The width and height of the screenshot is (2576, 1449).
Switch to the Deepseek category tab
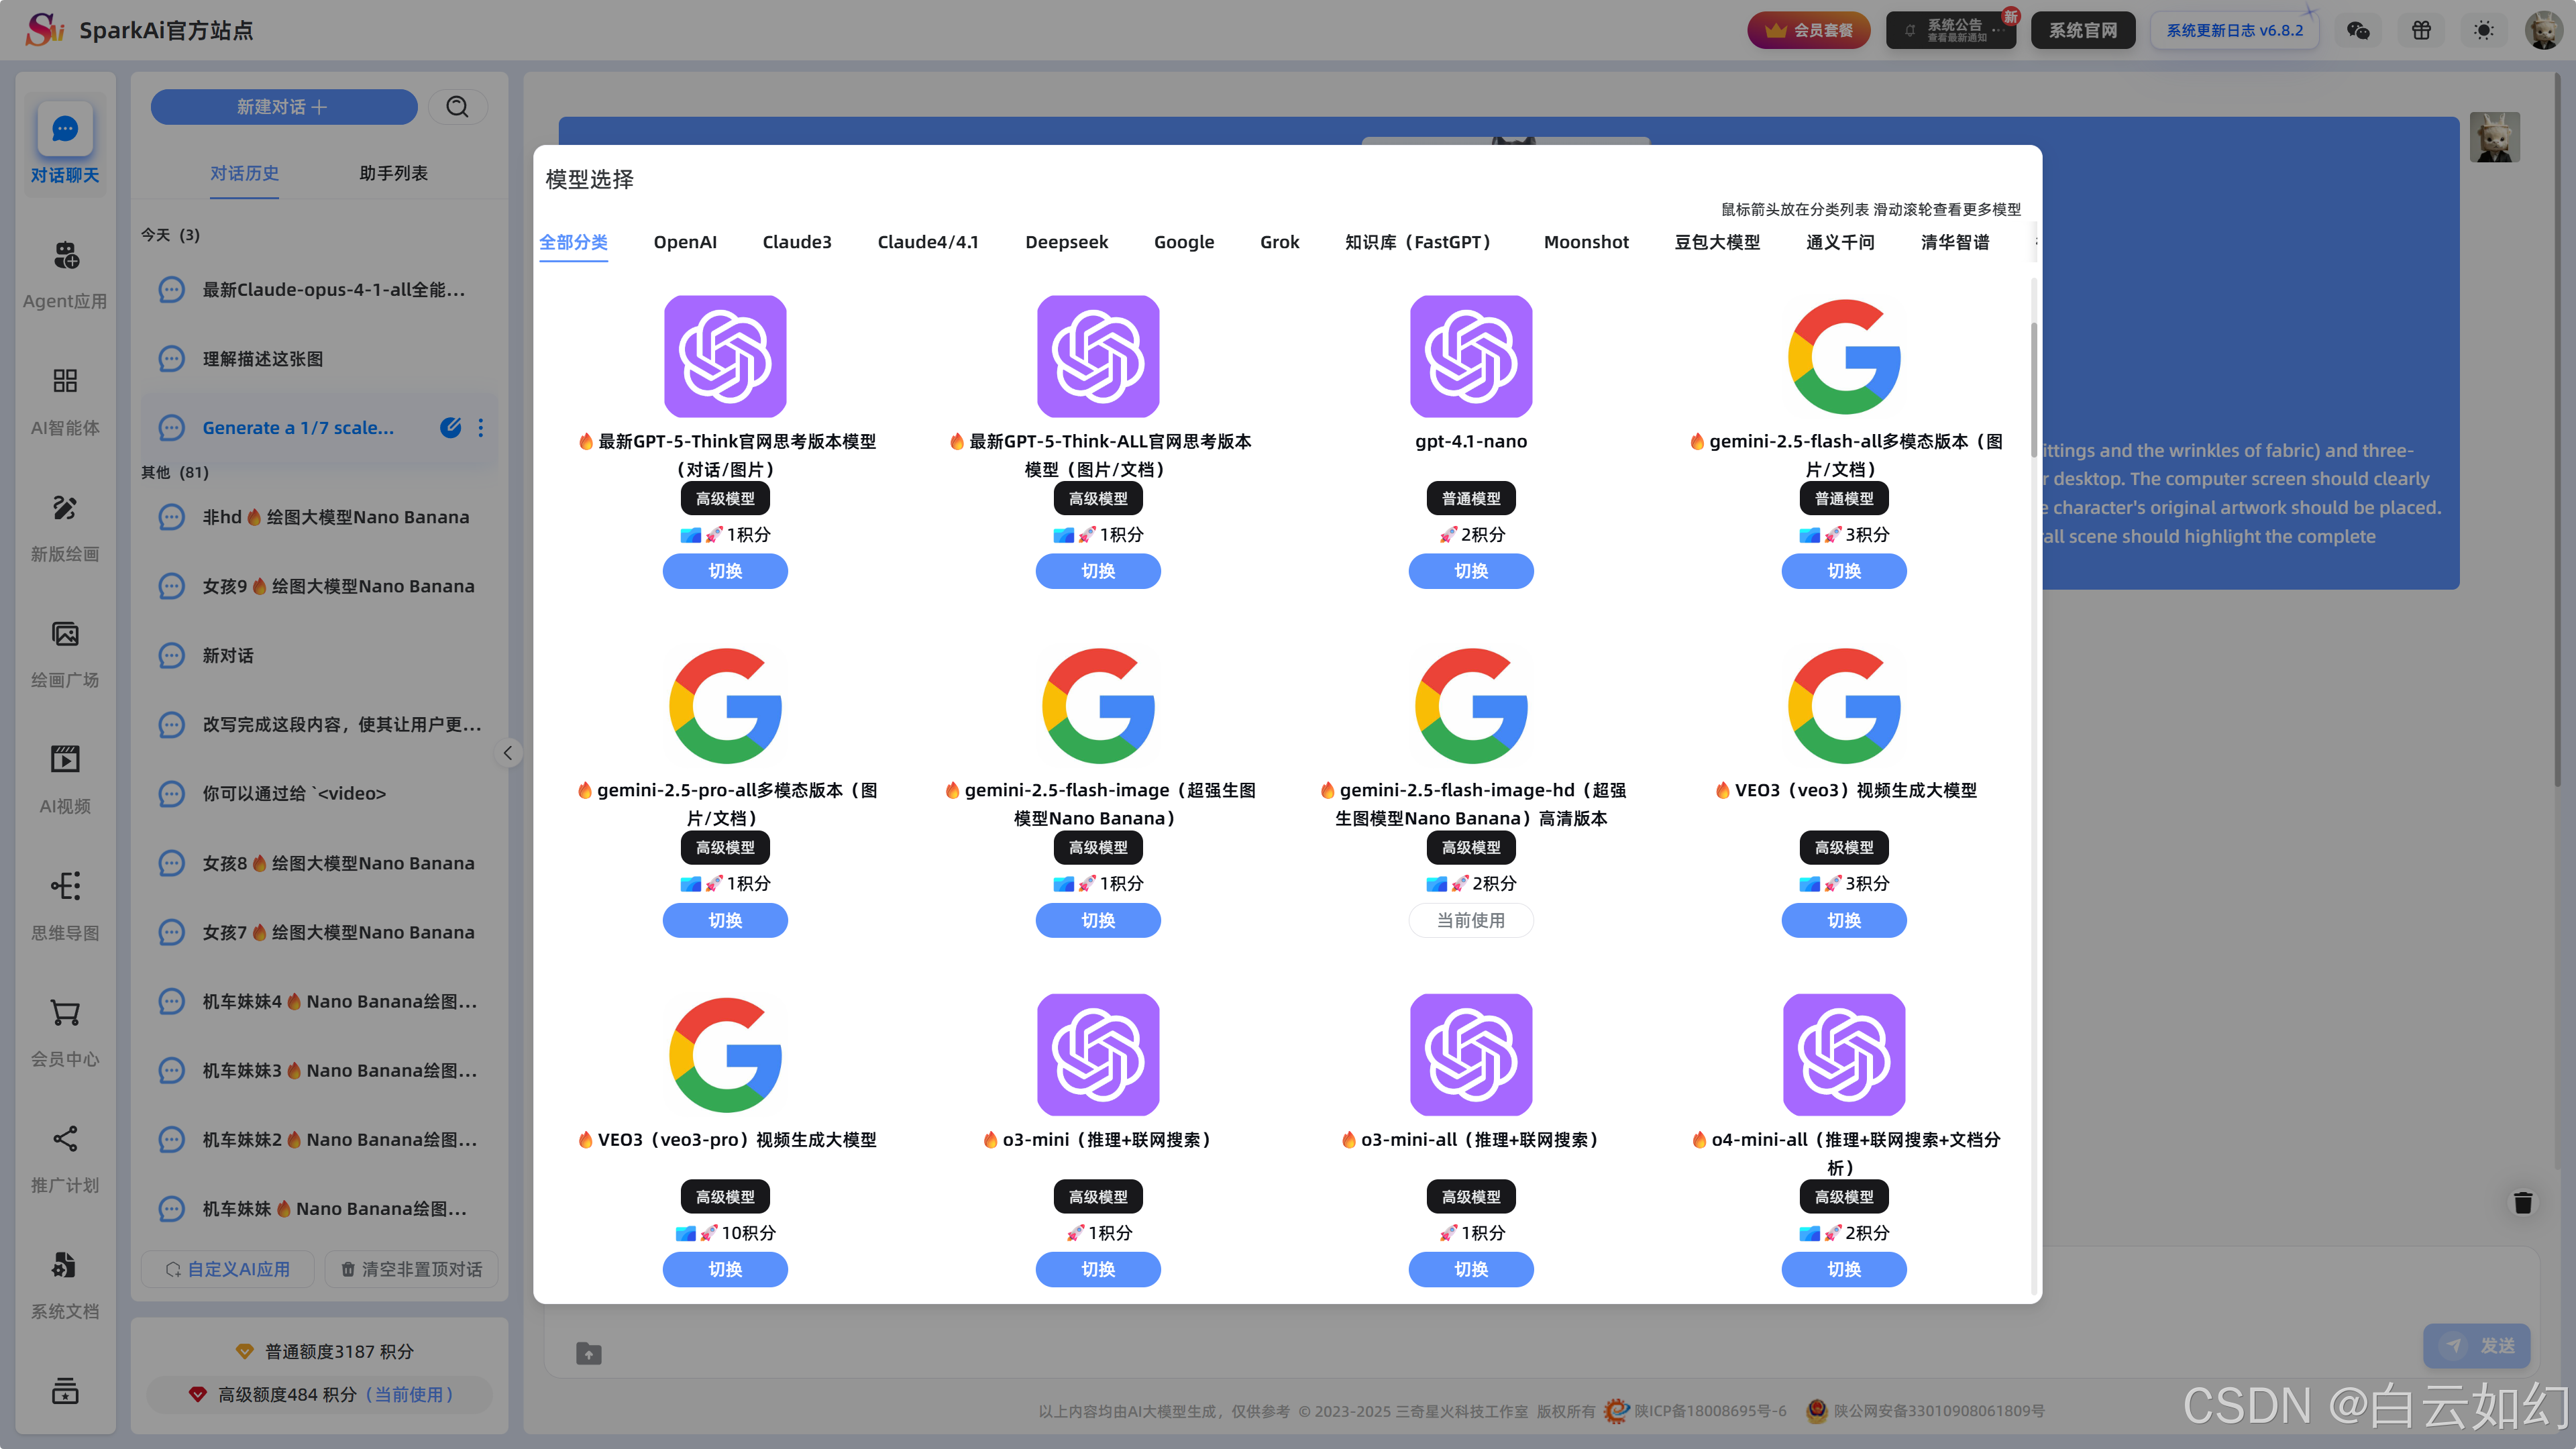(x=1066, y=242)
